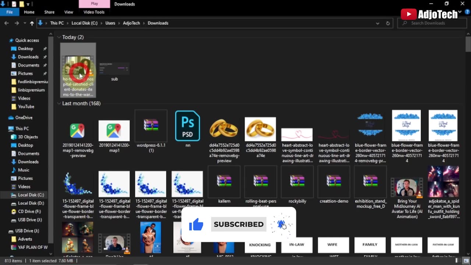Screen dimensions: 471x265
Task: Click the Search Downloads field
Action: click(x=431, y=23)
